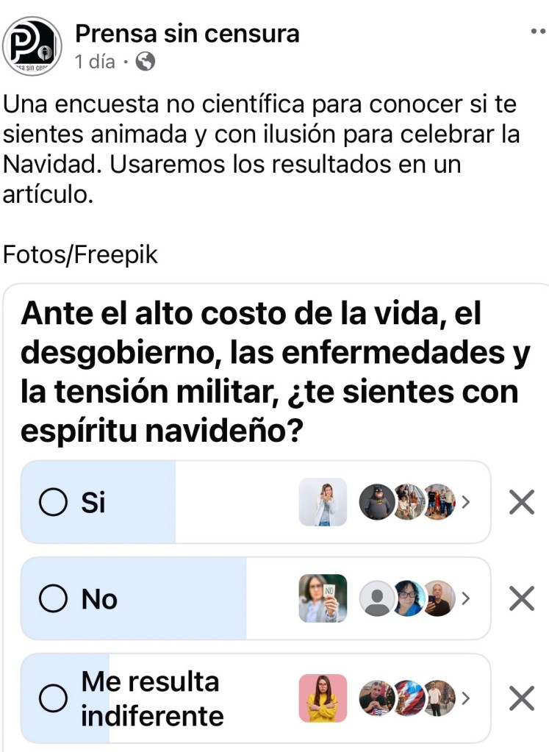View the 'Si' option woman photo thumbnail
The image size is (549, 752).
[323, 503]
